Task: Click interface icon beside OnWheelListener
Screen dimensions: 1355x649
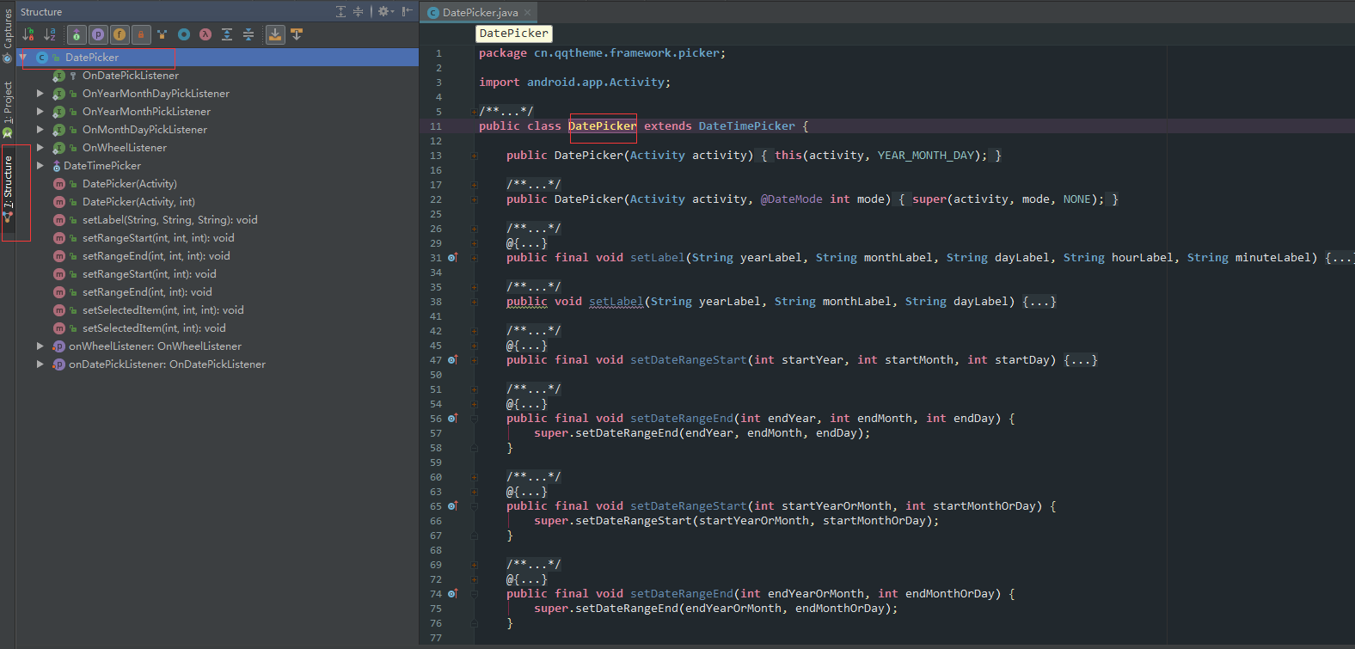Action: point(58,148)
